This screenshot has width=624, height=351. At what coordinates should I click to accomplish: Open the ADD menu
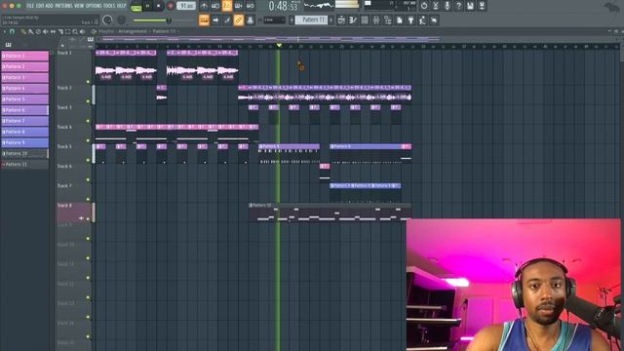pos(49,6)
